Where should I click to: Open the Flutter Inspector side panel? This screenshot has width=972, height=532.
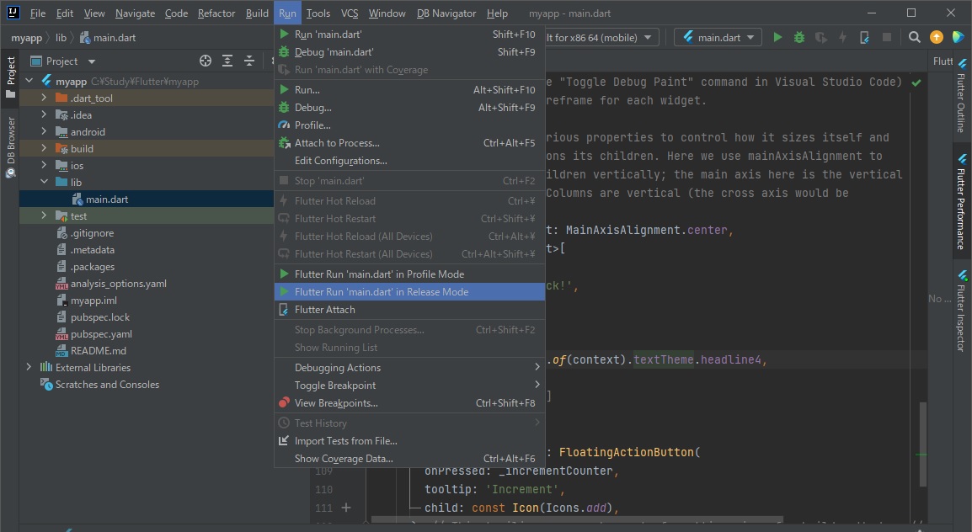(x=961, y=311)
